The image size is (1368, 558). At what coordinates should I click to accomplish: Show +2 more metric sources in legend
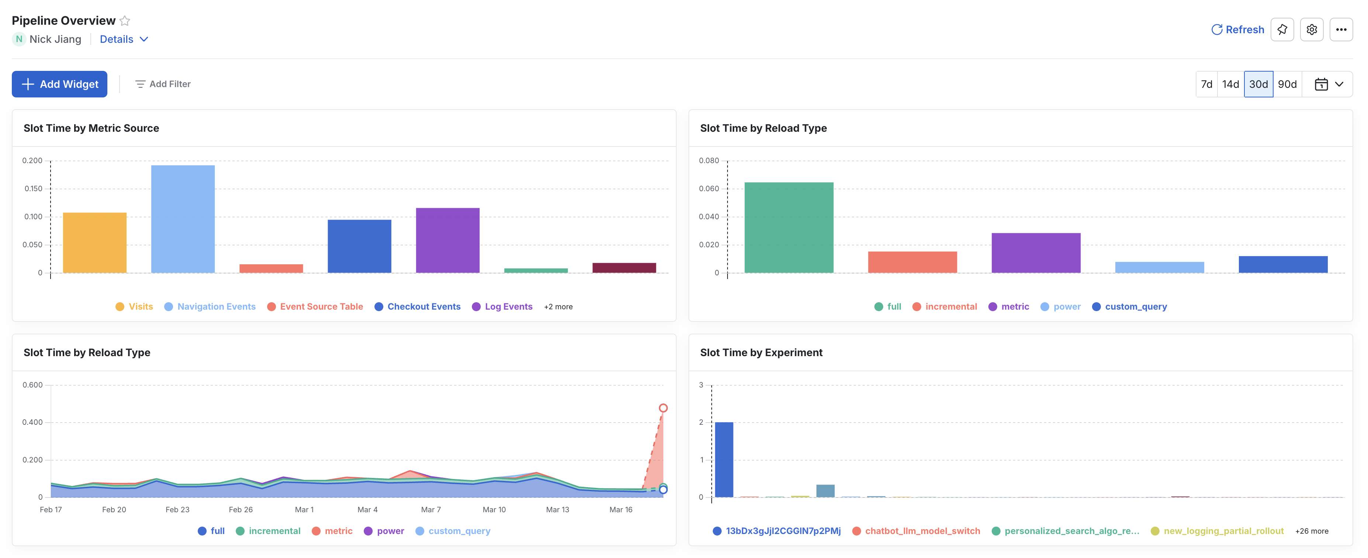558,307
